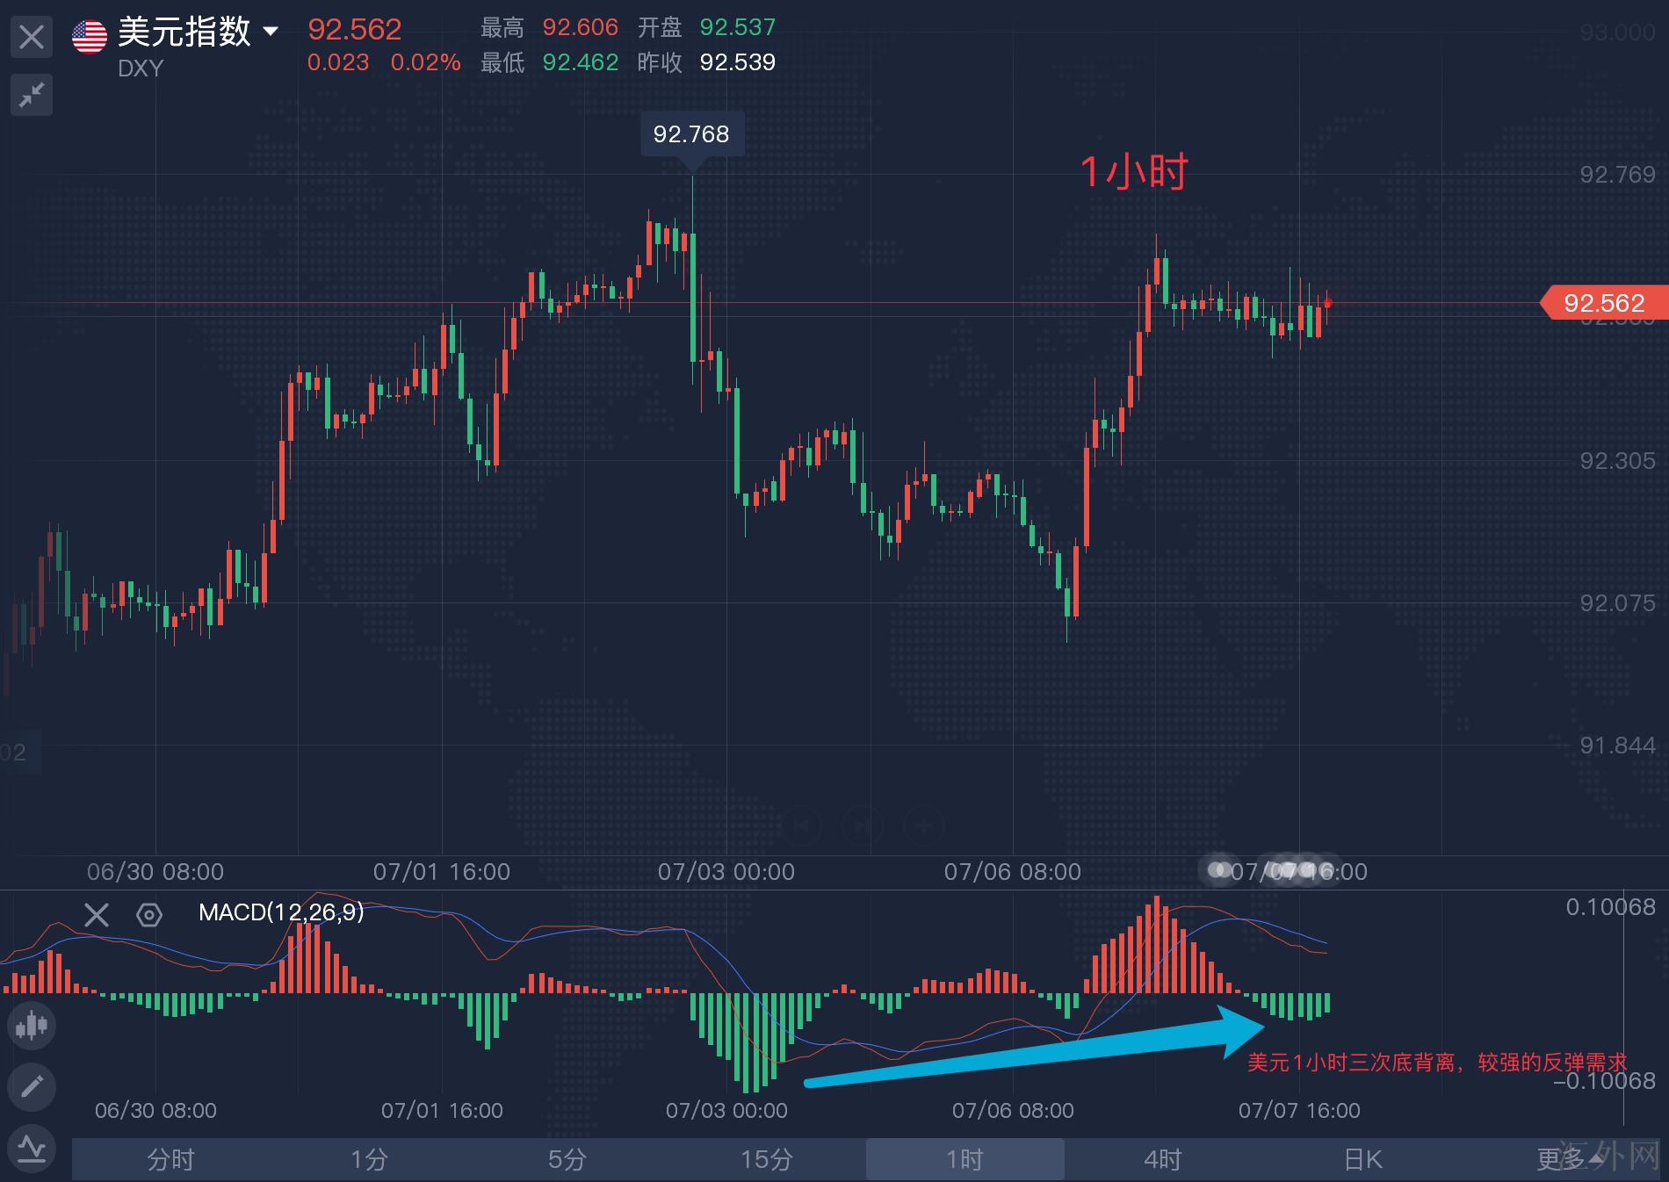Tap the red 92.562 current price tag
The width and height of the screenshot is (1669, 1182).
1604,303
